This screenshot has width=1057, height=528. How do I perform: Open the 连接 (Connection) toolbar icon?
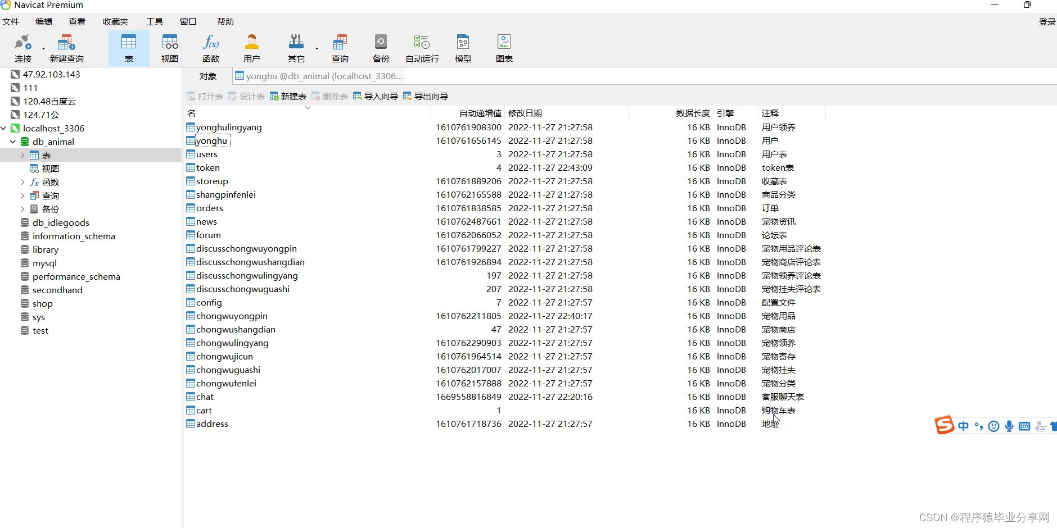click(x=22, y=48)
